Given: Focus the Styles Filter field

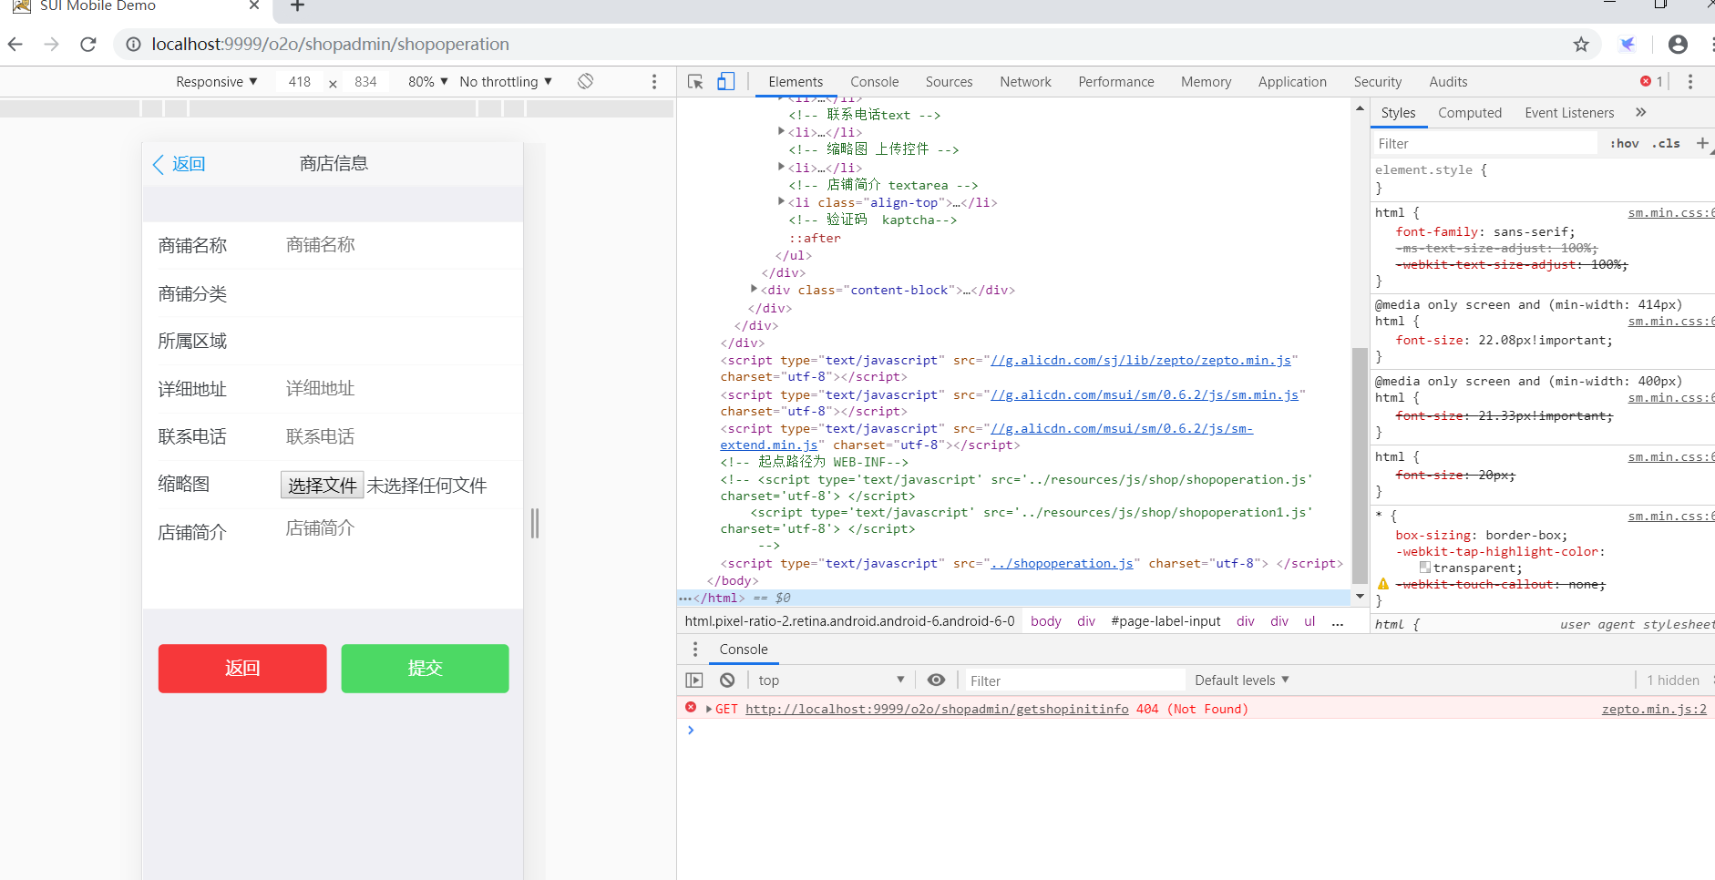Looking at the screenshot, I should [x=1485, y=143].
